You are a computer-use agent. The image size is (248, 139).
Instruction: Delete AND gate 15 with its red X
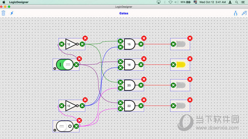point(144,38)
